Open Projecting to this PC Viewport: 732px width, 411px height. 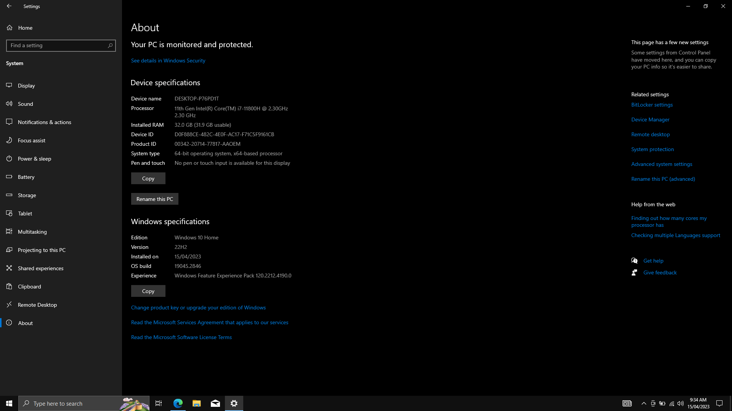pyautogui.click(x=61, y=250)
